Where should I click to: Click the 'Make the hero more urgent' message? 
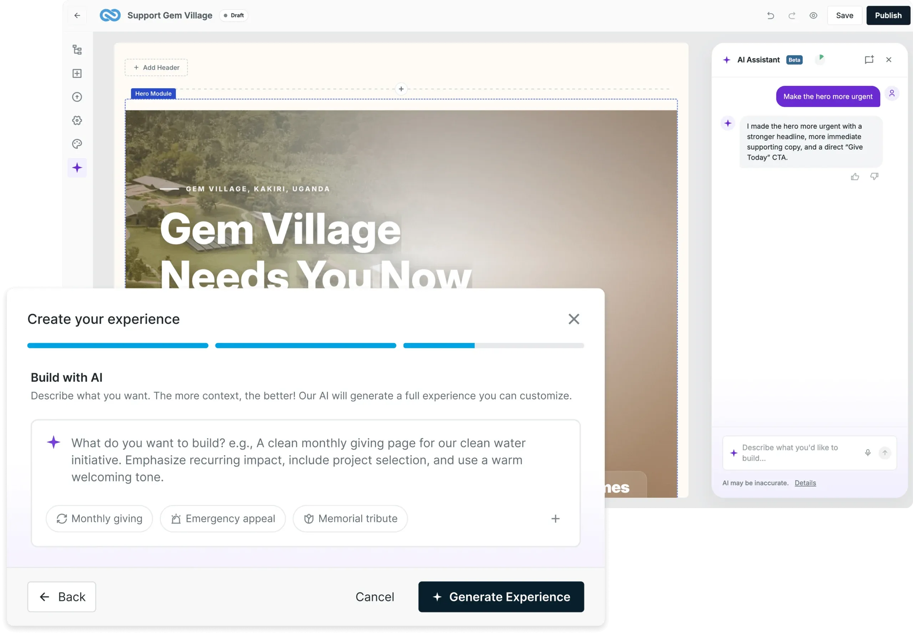pyautogui.click(x=828, y=97)
